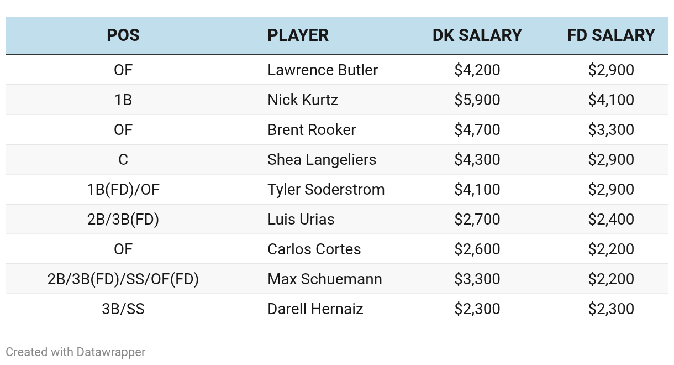The image size is (674, 365).
Task: Select the $4,100 FD salary for Kurtz
Action: pyautogui.click(x=611, y=100)
